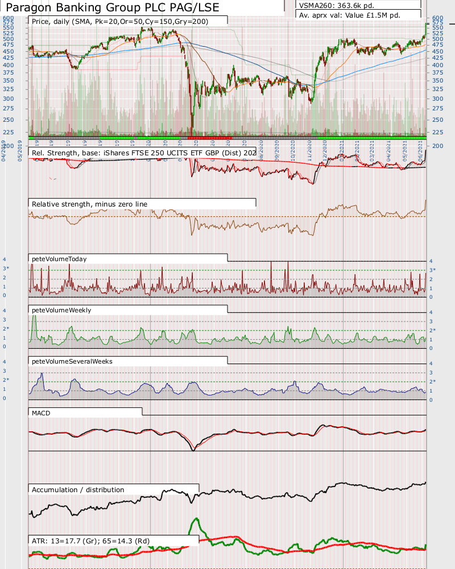Click the 2* threshold on peteVolumeWeekly right axis
This screenshot has height=569, width=455.
pyautogui.click(x=432, y=330)
